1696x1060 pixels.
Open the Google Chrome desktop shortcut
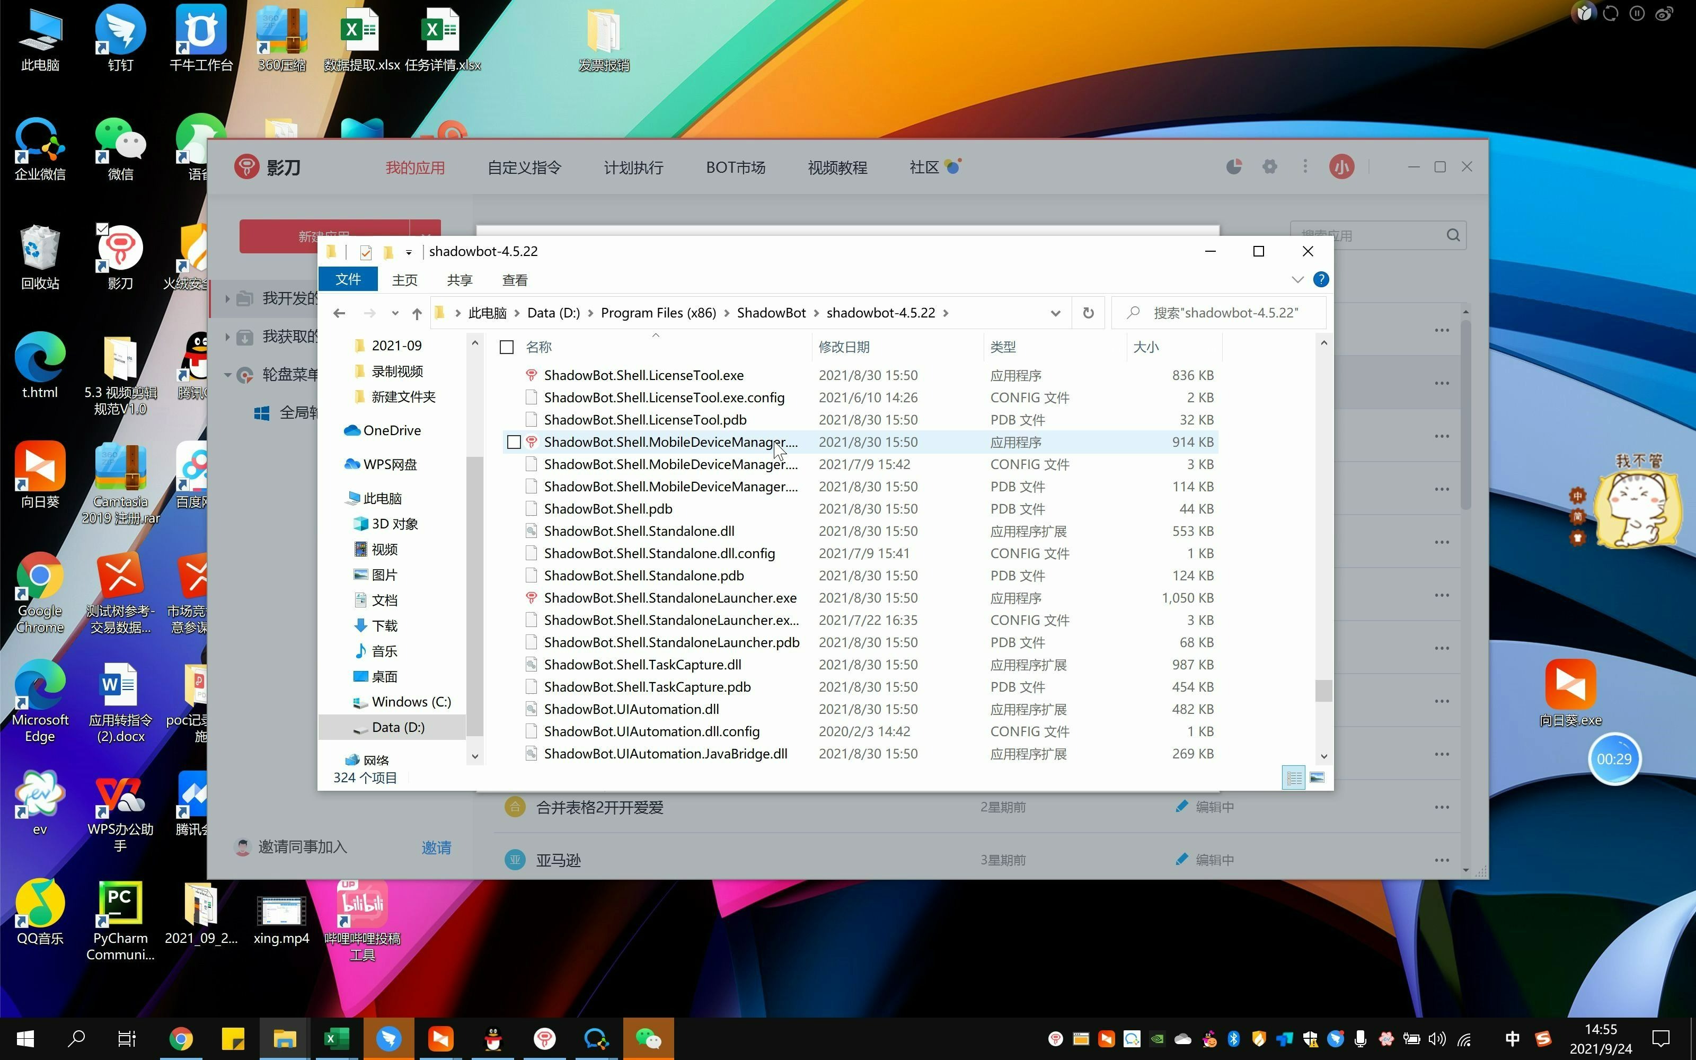coord(40,593)
